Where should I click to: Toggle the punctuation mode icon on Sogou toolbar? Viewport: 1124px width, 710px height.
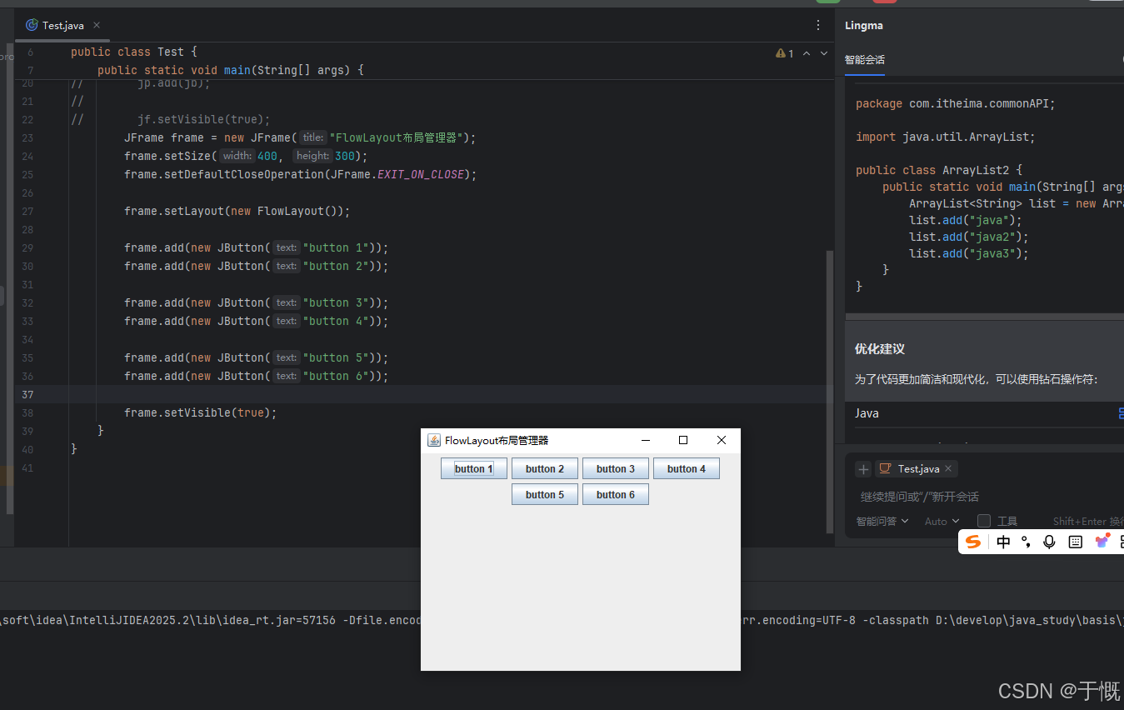1026,541
